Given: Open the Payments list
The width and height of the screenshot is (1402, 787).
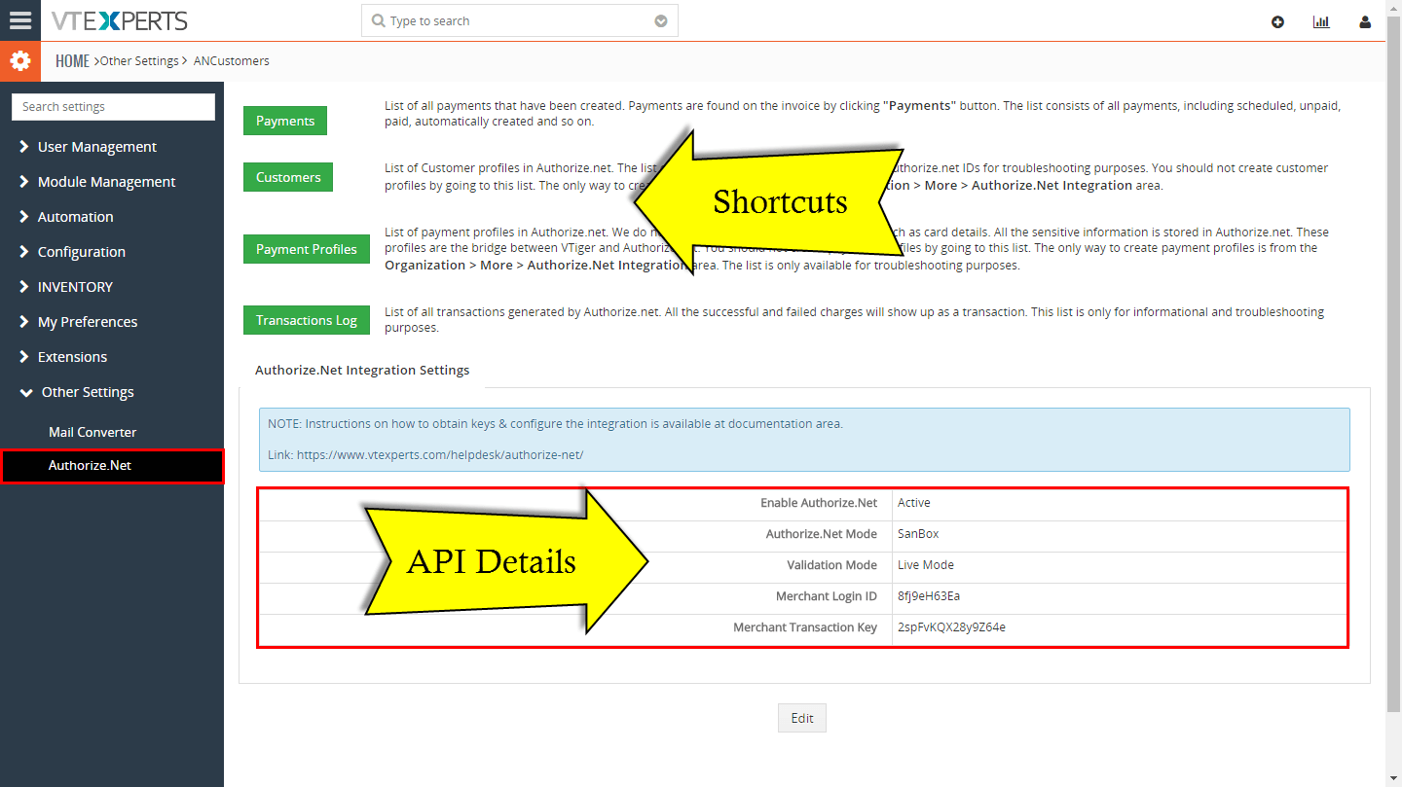Looking at the screenshot, I should pyautogui.click(x=284, y=120).
